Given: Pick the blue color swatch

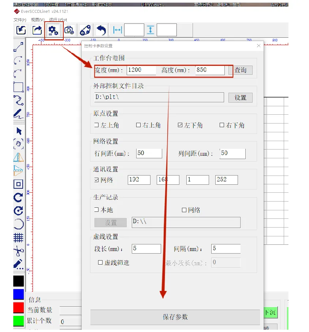Looking at the screenshot, I should click(x=18, y=294).
